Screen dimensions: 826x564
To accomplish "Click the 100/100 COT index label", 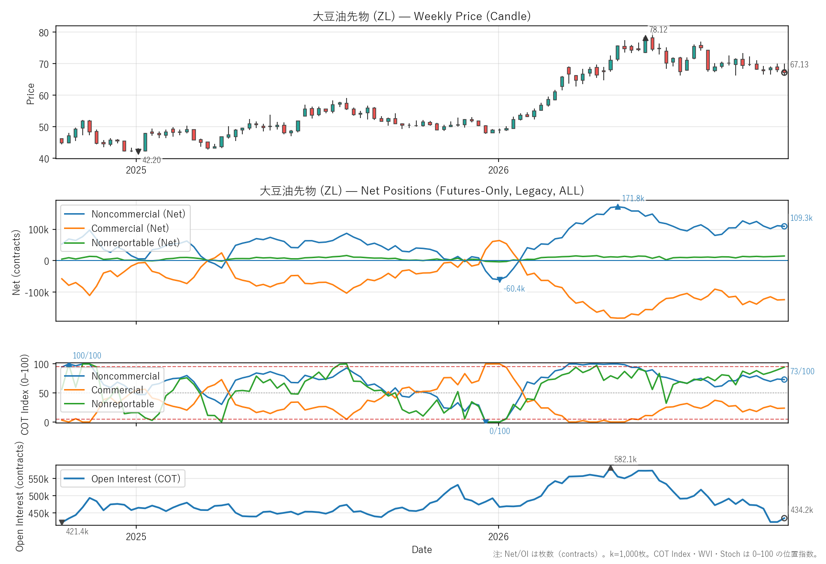I will (87, 356).
